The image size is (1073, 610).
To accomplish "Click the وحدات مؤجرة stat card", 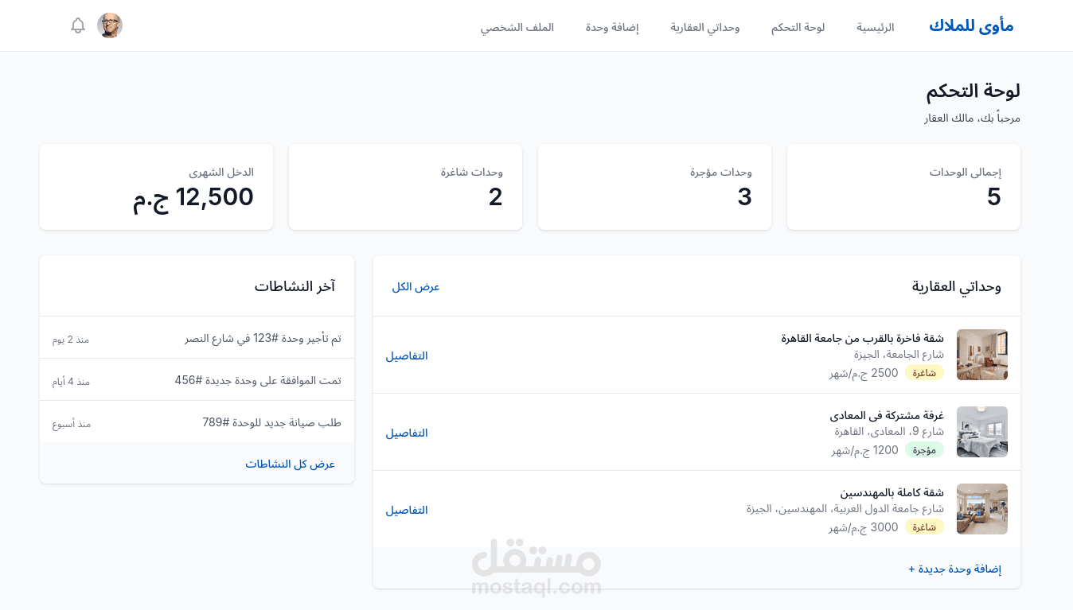I will coord(654,187).
